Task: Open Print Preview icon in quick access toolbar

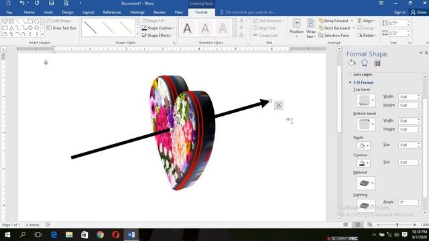Action: point(66,3)
